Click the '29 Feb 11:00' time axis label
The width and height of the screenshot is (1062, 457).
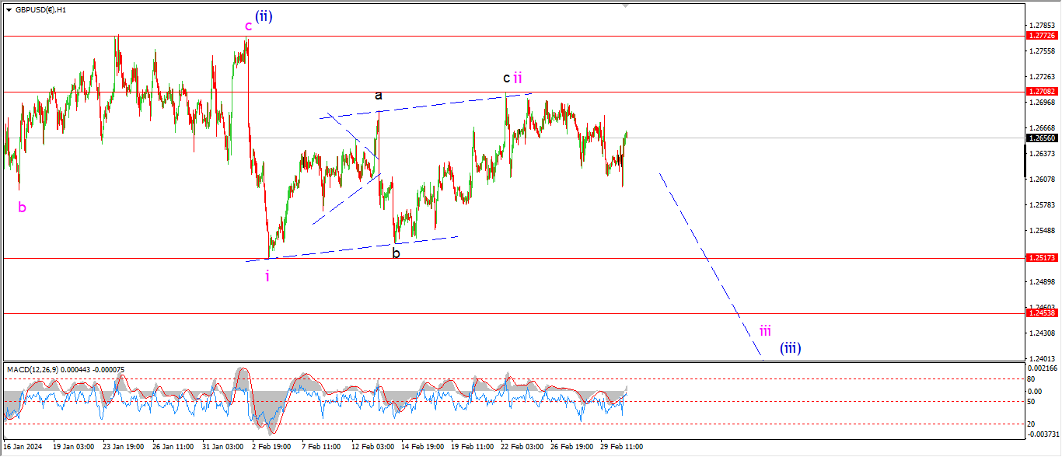(x=620, y=447)
